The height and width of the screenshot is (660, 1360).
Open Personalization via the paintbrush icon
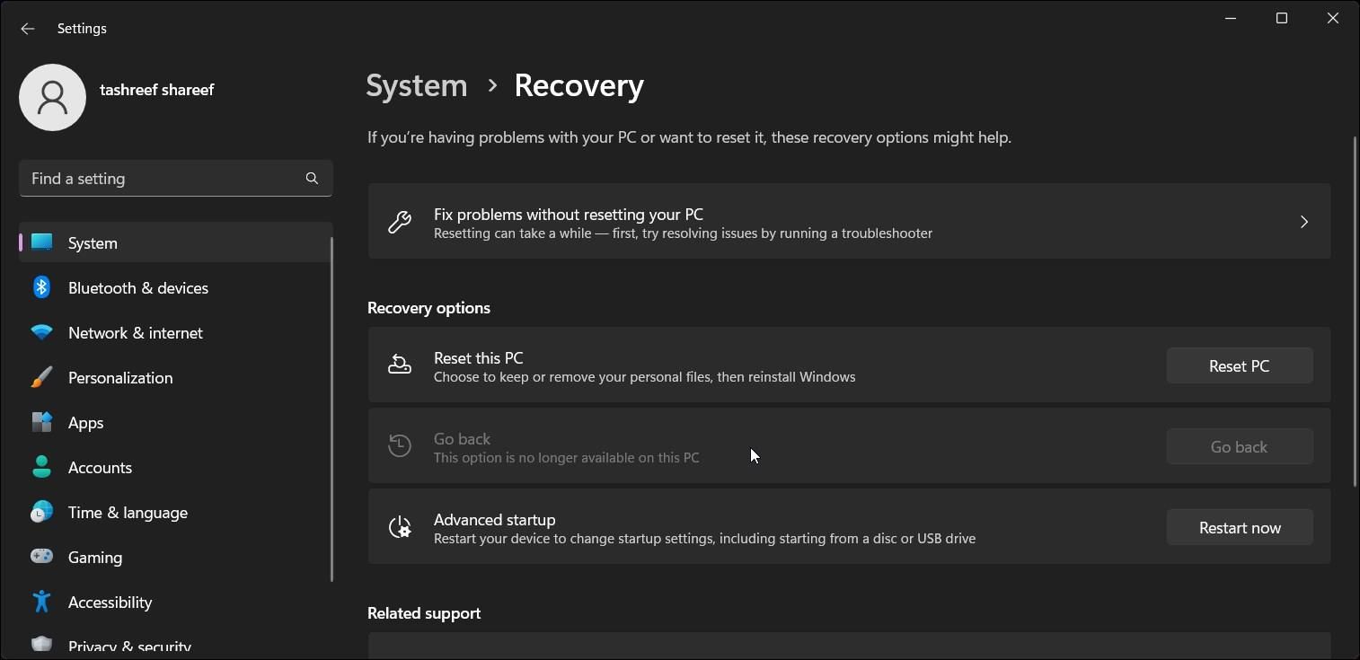pos(41,377)
